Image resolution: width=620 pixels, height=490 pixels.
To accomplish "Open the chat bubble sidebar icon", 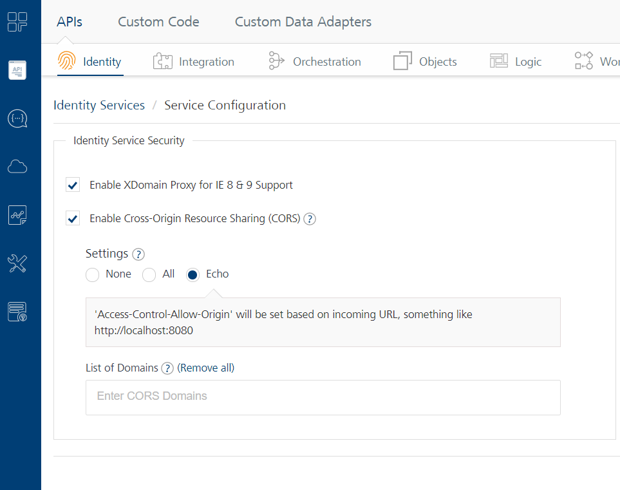I will coord(17,118).
